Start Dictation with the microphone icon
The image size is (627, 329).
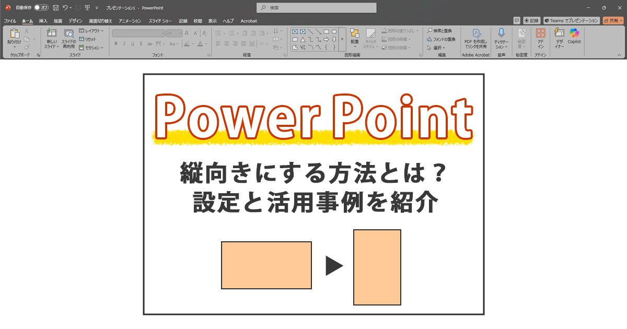pos(501,36)
